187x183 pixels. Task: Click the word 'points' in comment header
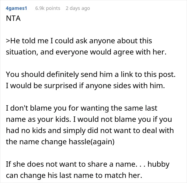click(53, 8)
